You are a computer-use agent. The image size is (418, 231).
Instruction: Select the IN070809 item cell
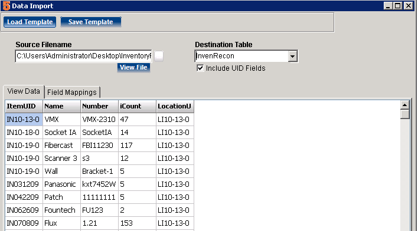click(x=24, y=223)
